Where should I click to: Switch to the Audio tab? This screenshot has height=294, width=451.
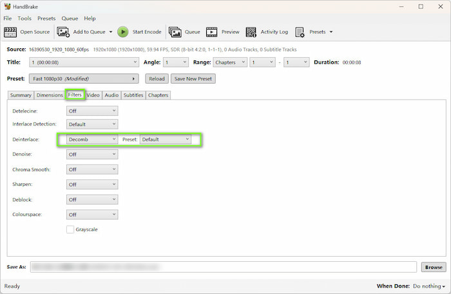coord(111,95)
